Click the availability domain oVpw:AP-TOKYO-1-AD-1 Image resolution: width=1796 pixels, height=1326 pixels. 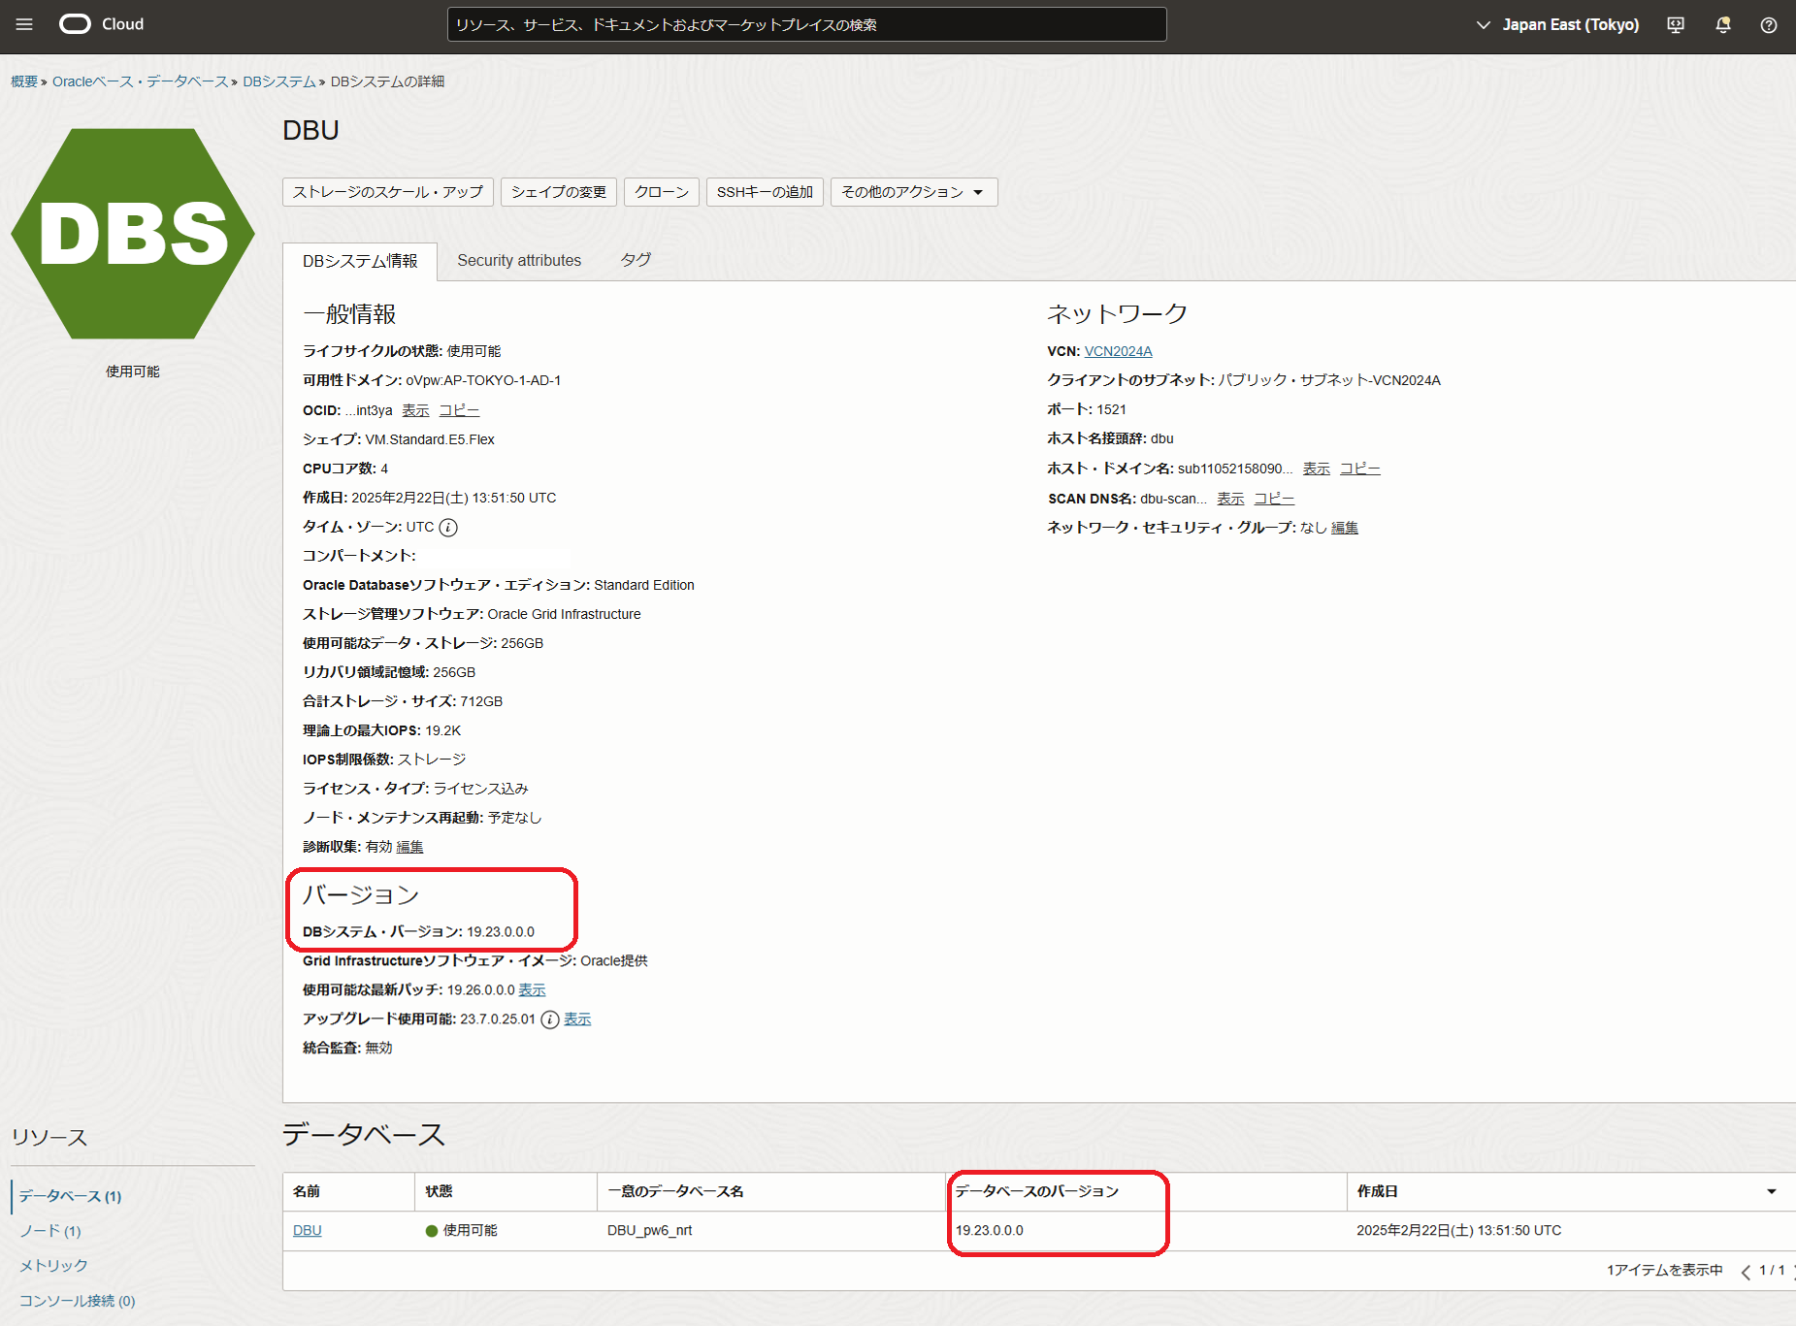(483, 380)
